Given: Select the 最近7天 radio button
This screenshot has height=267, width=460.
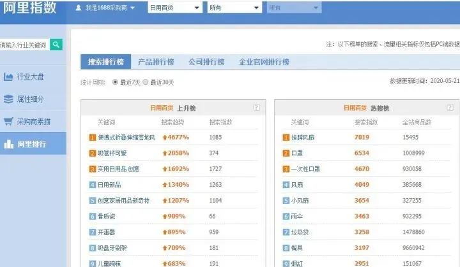Looking at the screenshot, I should click(x=115, y=82).
